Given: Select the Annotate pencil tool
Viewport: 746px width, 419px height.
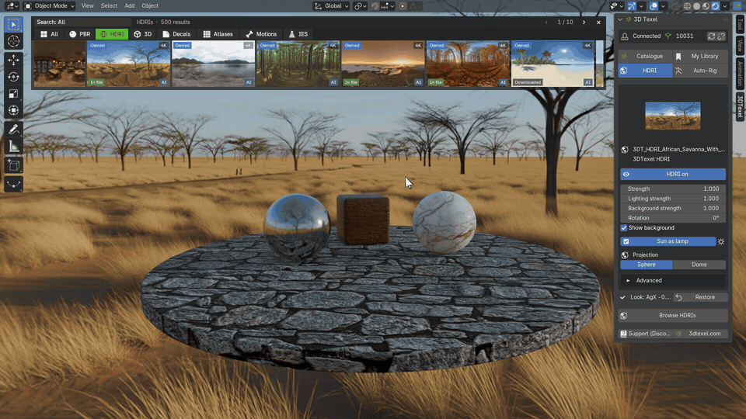Looking at the screenshot, I should 13,130.
